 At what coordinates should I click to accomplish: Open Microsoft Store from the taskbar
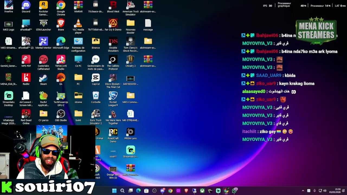pyautogui.click(x=146, y=191)
